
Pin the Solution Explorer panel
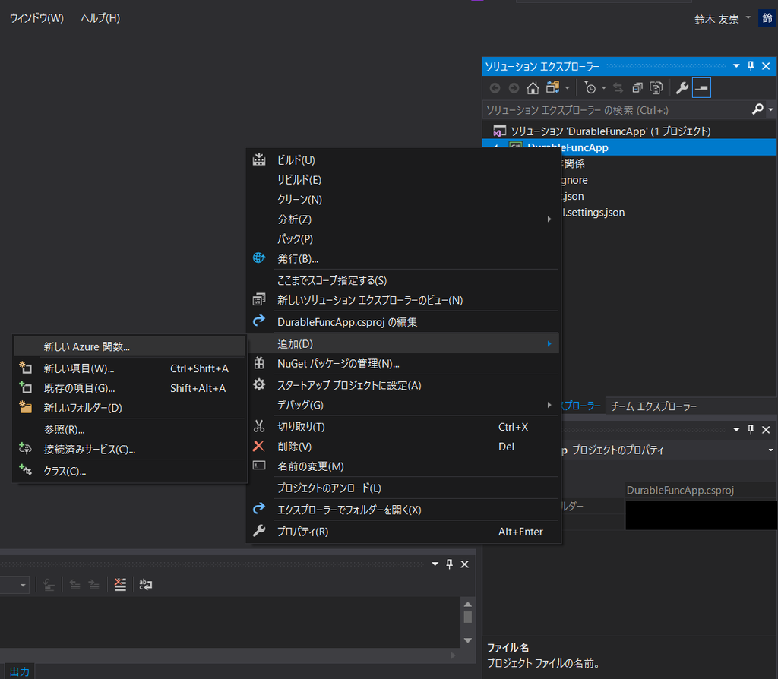[751, 66]
